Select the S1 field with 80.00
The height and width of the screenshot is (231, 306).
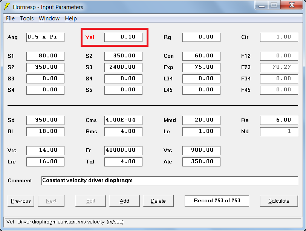coord(45,56)
